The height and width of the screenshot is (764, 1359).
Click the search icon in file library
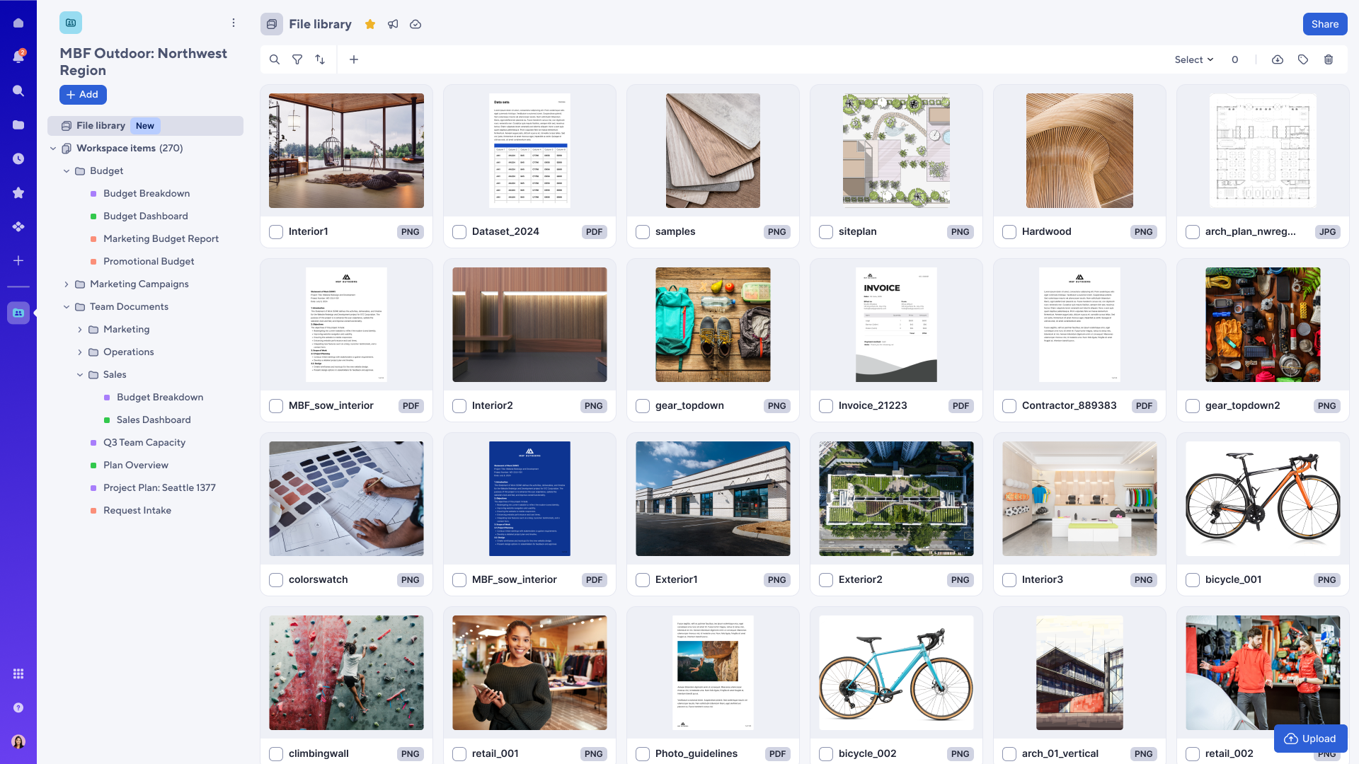click(x=275, y=59)
